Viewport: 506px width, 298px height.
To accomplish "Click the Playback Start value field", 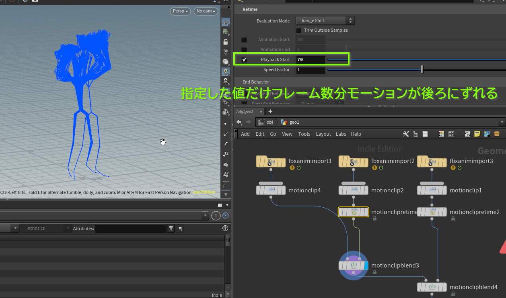I will tap(311, 59).
